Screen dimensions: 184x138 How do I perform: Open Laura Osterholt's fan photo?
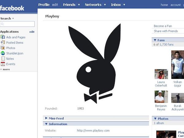161,74
